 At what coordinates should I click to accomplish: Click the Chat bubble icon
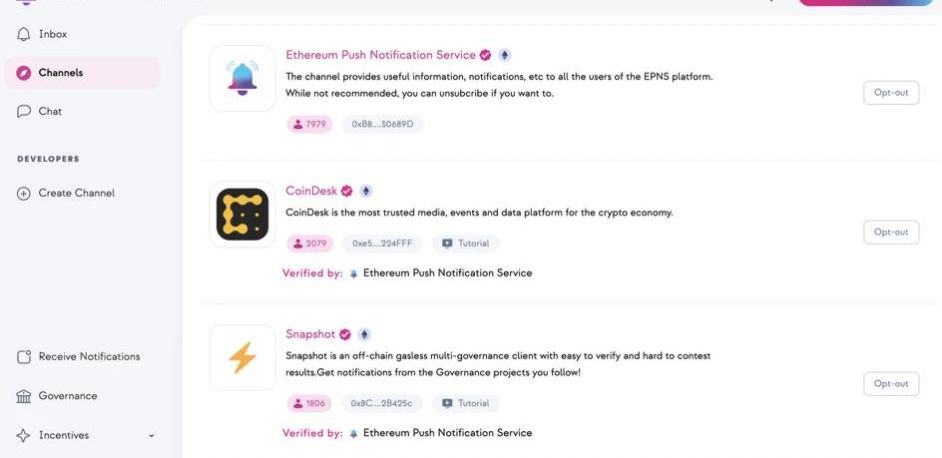coord(24,112)
